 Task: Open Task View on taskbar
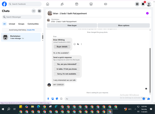point(15,109)
